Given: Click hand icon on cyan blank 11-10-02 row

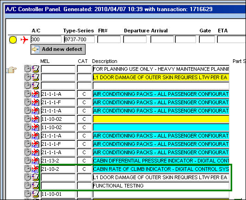Looking at the screenshot, I should pyautogui.click(x=28, y=127).
